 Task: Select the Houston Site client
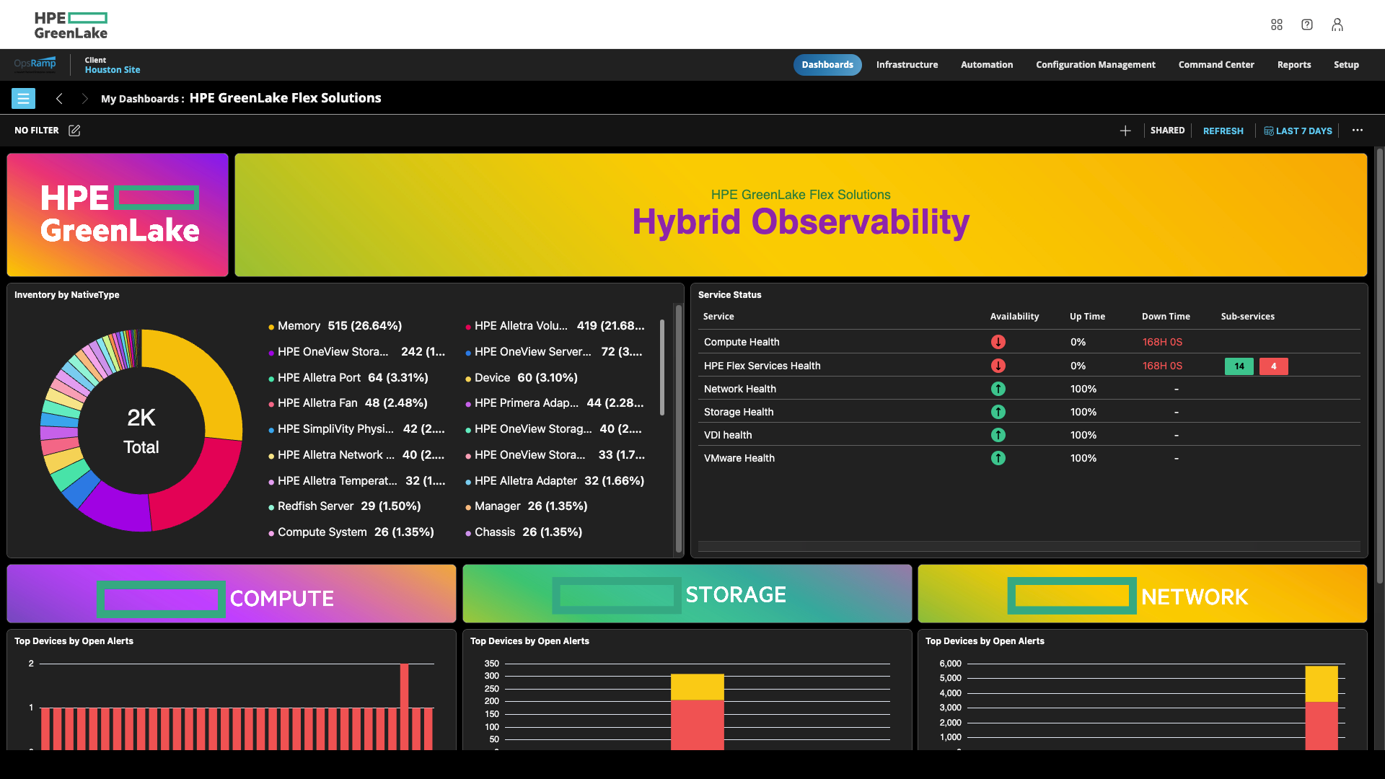113,70
